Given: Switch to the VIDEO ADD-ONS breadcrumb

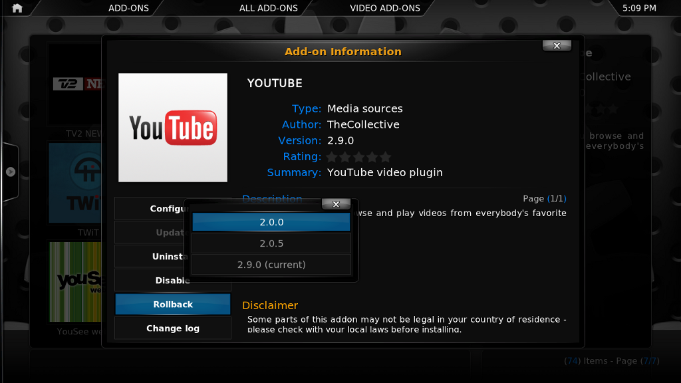Looking at the screenshot, I should pyautogui.click(x=385, y=8).
